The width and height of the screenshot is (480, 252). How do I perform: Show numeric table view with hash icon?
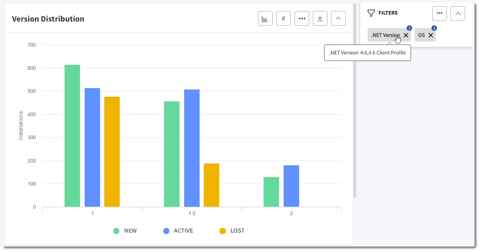coord(284,18)
